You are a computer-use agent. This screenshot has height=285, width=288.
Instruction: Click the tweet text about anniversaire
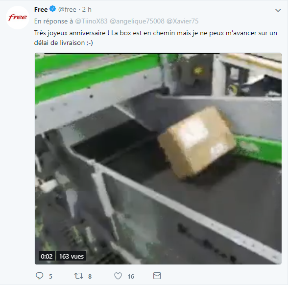coord(156,38)
